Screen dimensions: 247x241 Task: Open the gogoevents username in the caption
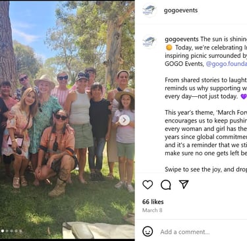(182, 39)
